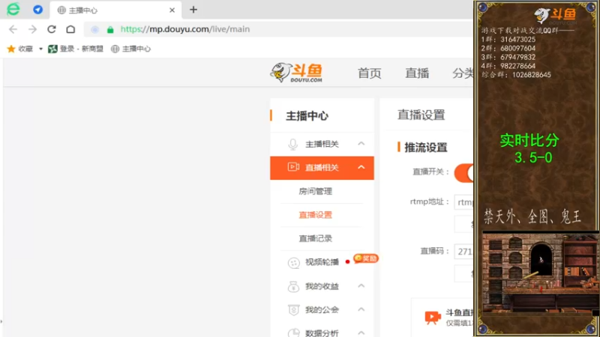This screenshot has height=337, width=600.
Task: Click the money bag icon beside 我的收益
Action: (293, 286)
